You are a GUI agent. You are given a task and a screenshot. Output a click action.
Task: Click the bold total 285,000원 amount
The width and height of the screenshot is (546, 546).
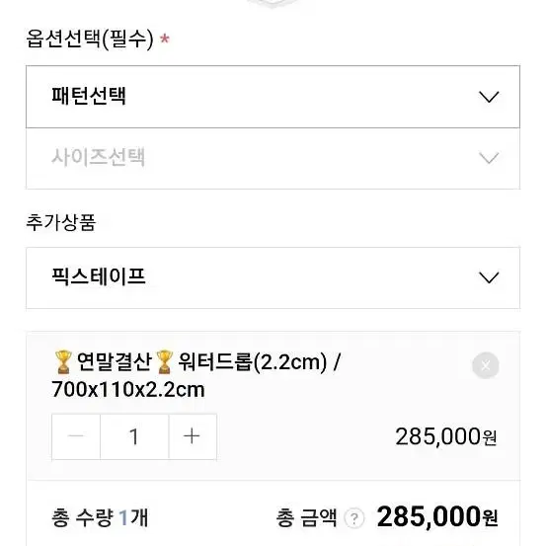click(437, 517)
